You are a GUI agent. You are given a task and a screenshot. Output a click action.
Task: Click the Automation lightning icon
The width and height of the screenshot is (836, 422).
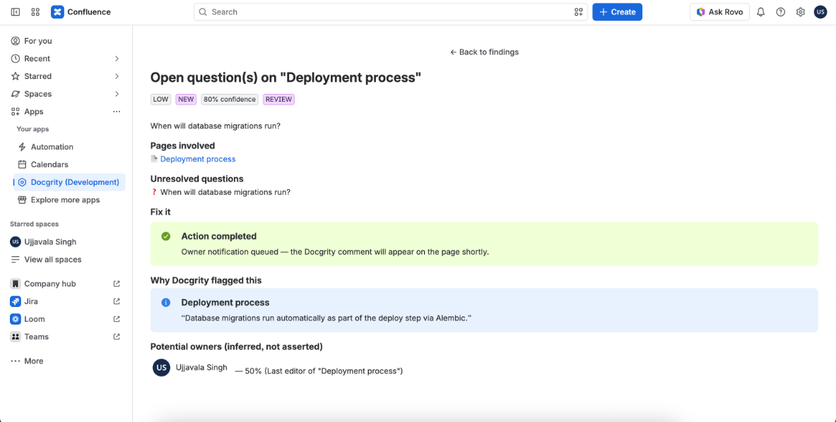point(22,147)
